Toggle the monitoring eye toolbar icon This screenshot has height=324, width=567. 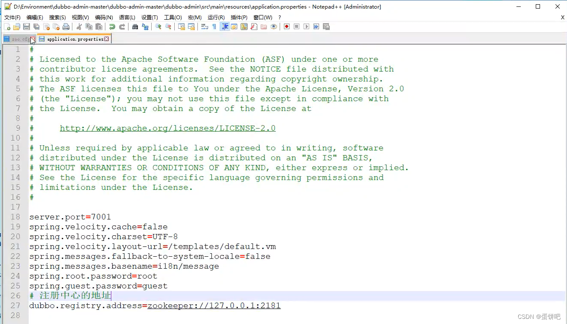(x=274, y=27)
